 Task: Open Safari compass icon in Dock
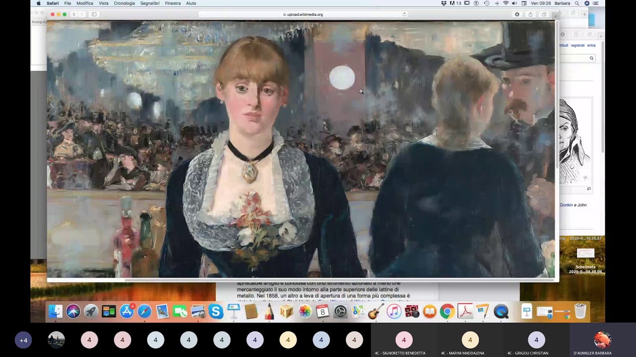[145, 311]
